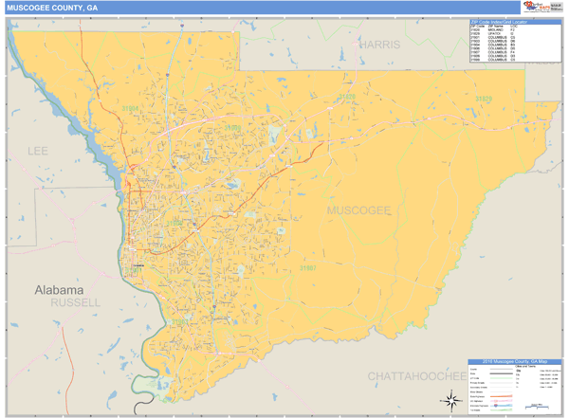
Task: Click the ZIP code label 31829
Action: (x=484, y=100)
